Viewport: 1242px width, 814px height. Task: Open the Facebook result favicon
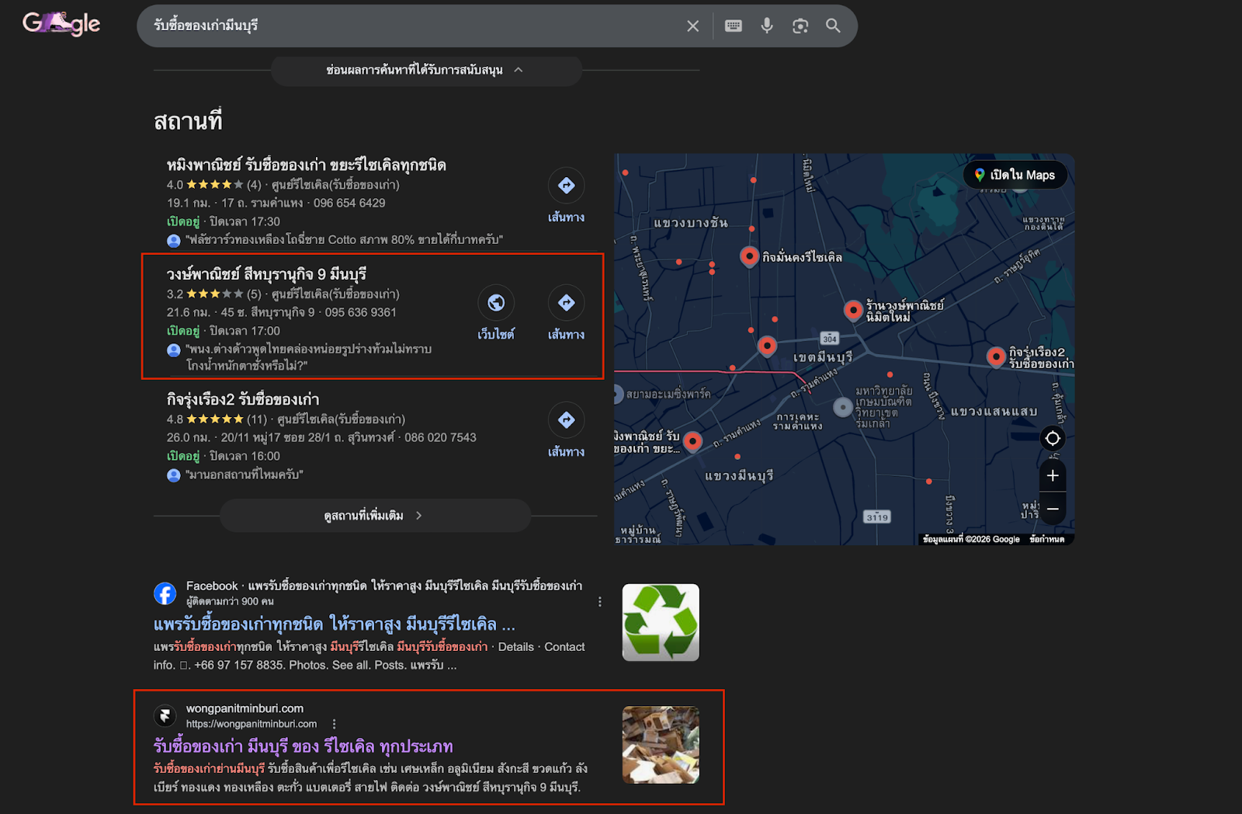tap(165, 593)
